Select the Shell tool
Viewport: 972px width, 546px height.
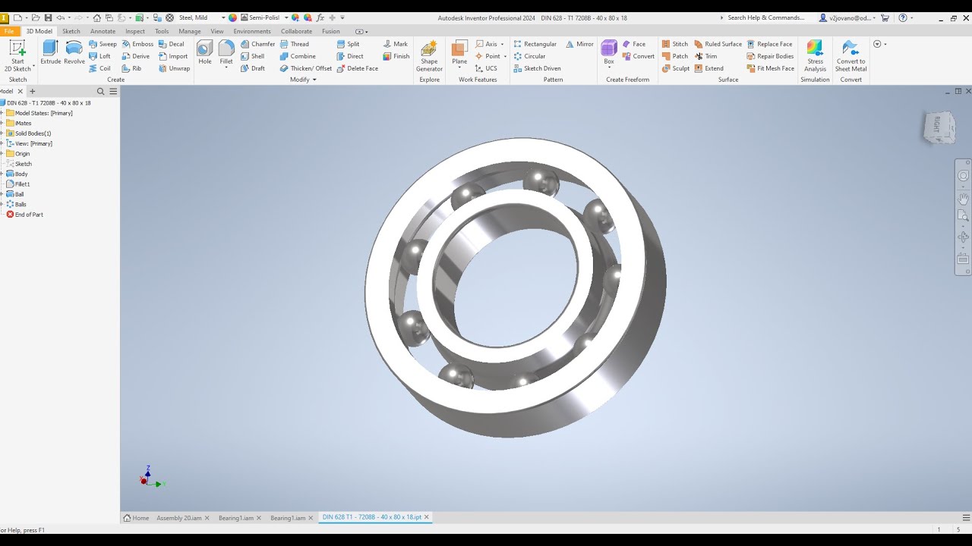252,56
